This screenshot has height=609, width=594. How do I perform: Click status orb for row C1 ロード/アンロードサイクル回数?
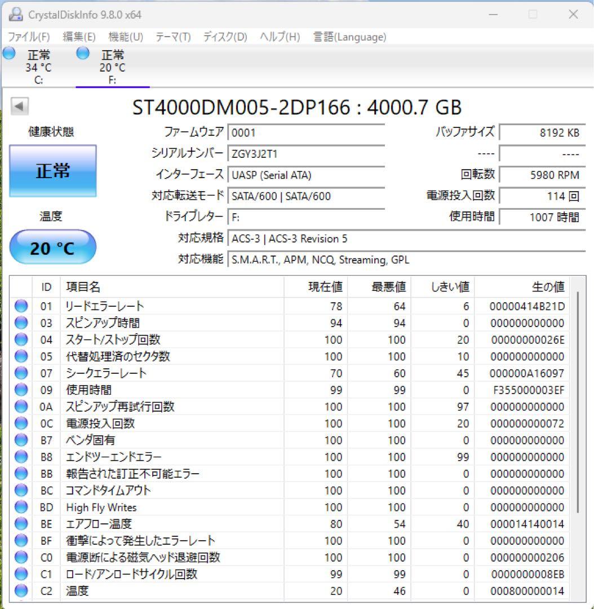coord(21,574)
